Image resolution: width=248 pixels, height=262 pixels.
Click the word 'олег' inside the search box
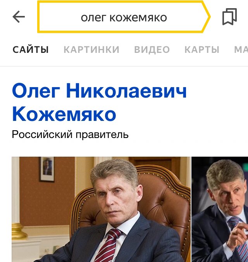pyautogui.click(x=94, y=18)
